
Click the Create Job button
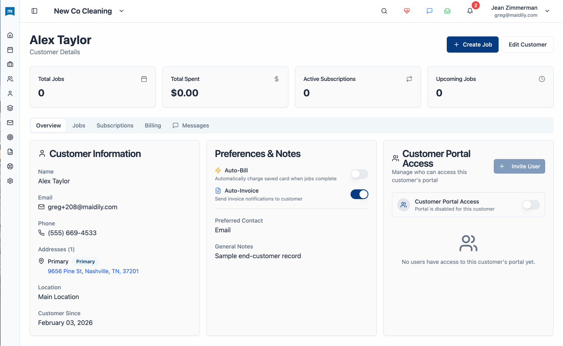tap(472, 45)
